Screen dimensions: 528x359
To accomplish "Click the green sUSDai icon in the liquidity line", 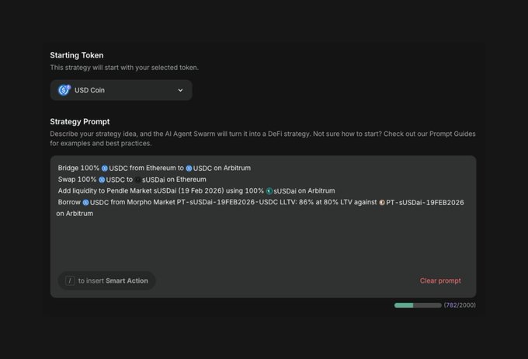I will (269, 191).
